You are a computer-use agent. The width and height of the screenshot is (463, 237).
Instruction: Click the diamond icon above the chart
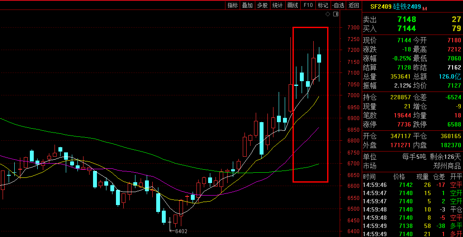click(328, 15)
